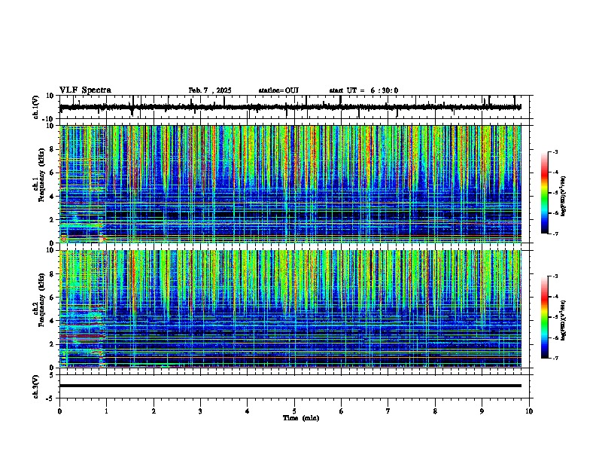Click time axis tick label "3"
Image resolution: width=596 pixels, height=461 pixels.
200,411
